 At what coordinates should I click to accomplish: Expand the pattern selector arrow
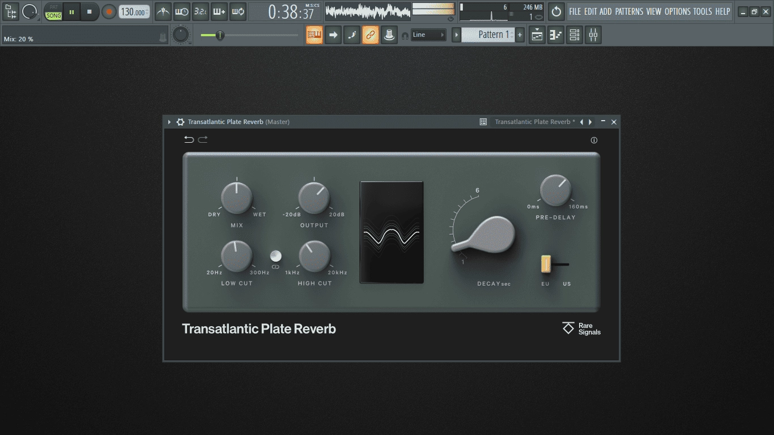[456, 35]
